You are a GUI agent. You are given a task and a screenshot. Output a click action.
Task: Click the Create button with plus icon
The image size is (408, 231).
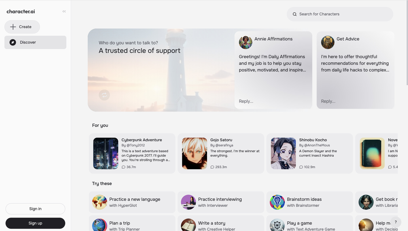coord(22,27)
